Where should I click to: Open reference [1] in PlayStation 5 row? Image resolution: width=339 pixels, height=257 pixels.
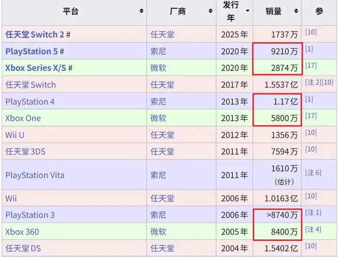pos(309,49)
